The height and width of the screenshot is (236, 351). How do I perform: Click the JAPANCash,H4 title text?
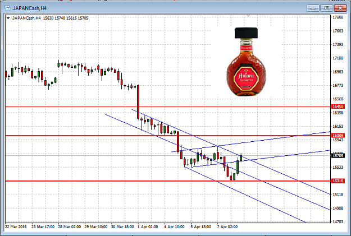pyautogui.click(x=30, y=8)
